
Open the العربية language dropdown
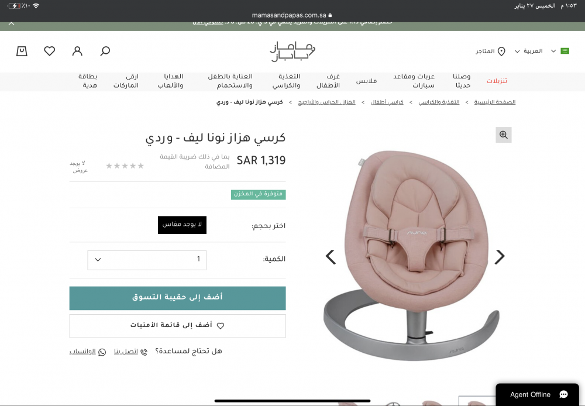(528, 51)
